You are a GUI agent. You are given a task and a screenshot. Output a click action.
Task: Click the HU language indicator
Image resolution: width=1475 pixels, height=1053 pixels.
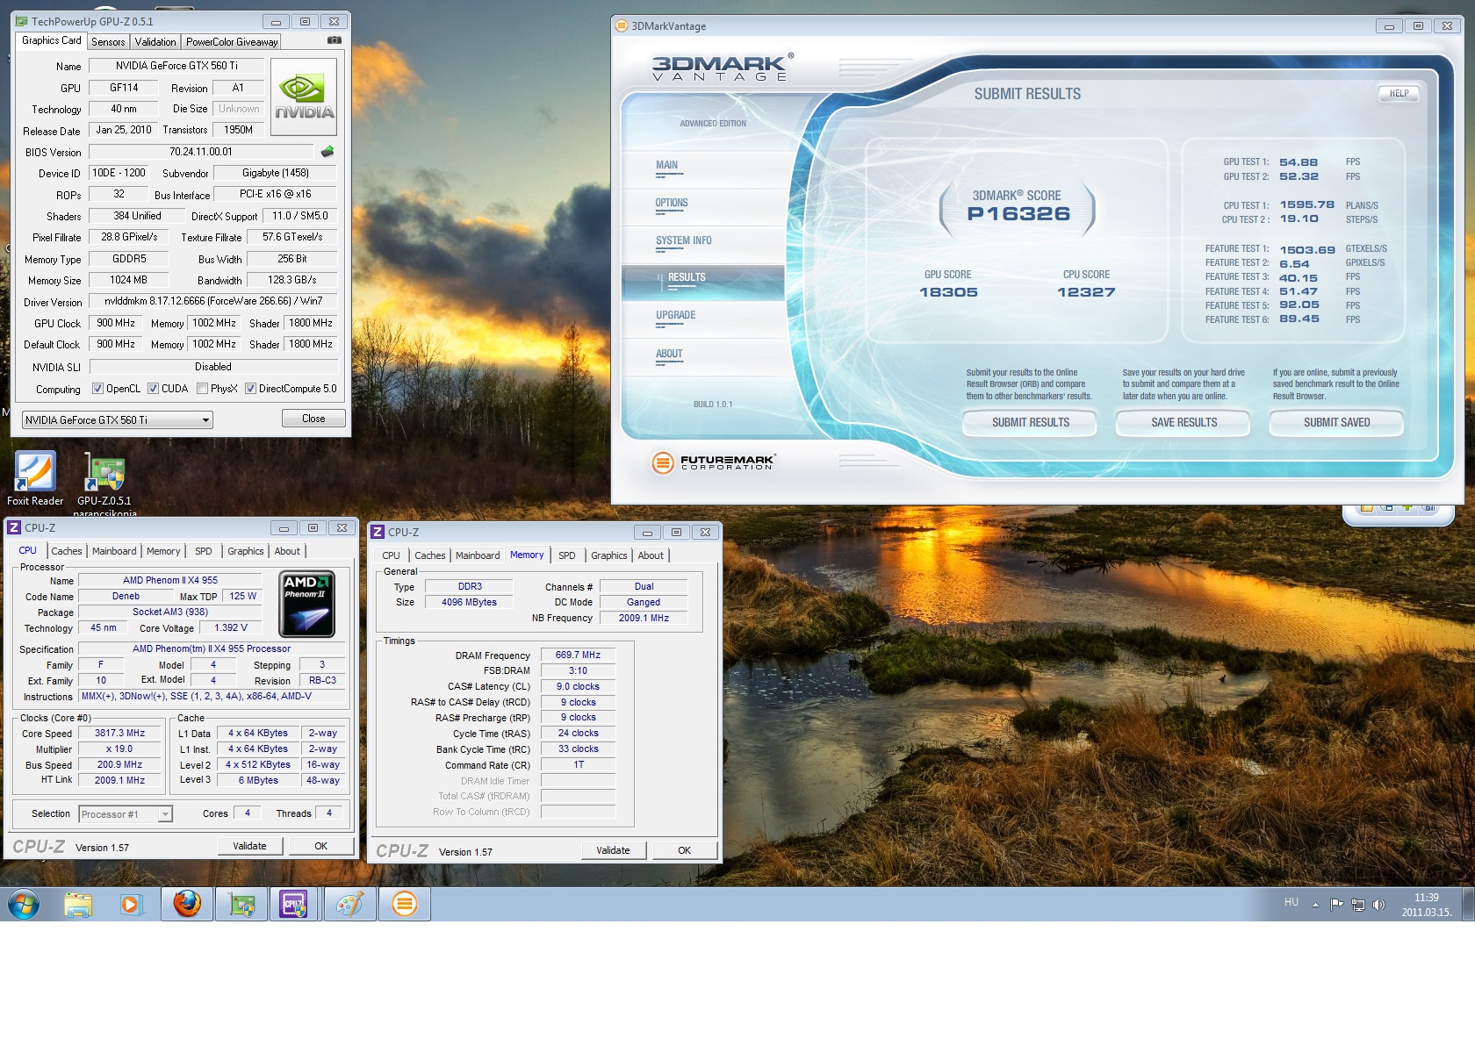(x=1291, y=902)
